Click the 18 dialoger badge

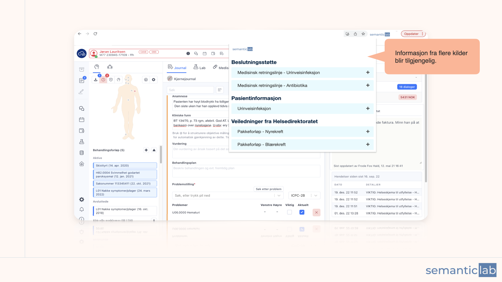[407, 87]
